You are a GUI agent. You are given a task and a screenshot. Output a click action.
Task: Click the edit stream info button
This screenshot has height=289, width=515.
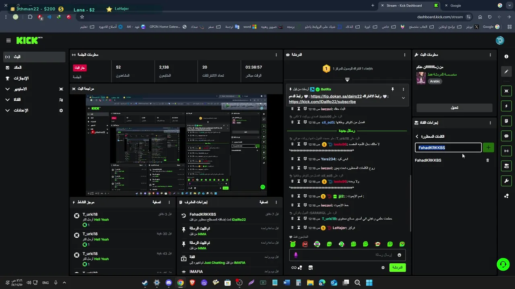pos(454,108)
